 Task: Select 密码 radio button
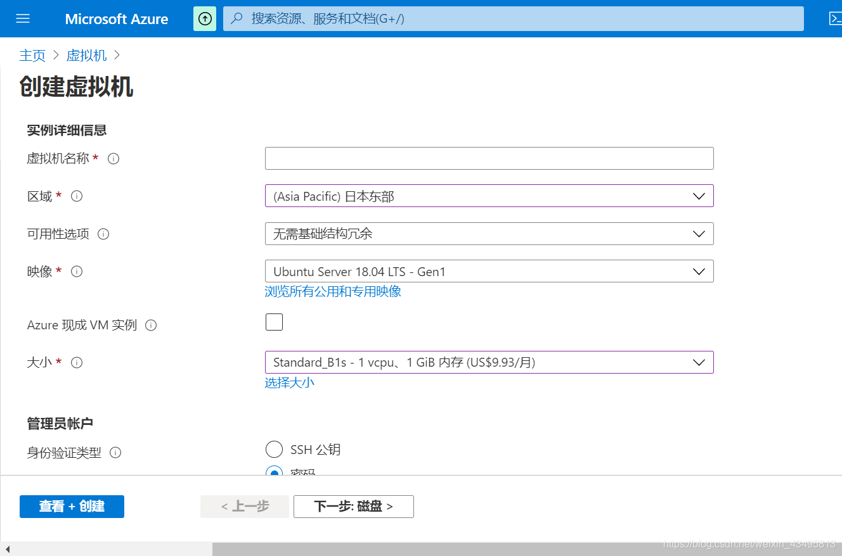(x=274, y=472)
